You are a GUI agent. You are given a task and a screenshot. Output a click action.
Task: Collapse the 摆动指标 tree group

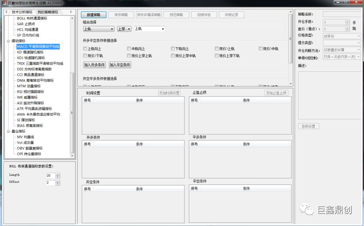click(x=8, y=41)
